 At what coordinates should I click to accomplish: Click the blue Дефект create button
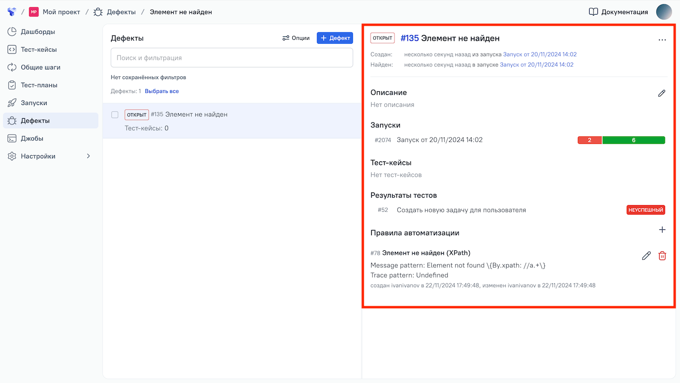tap(335, 38)
